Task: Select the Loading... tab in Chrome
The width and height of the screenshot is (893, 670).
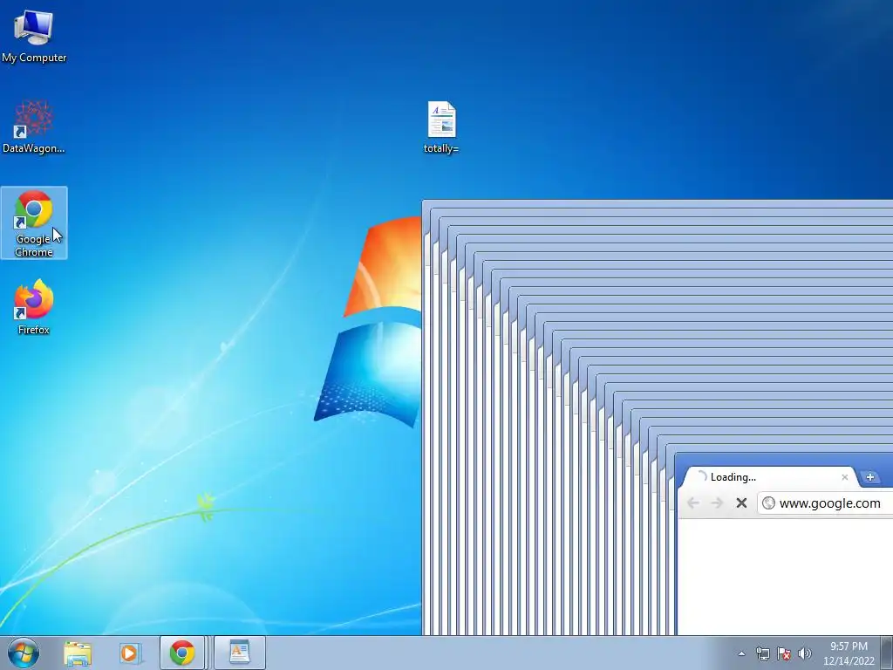Action: click(769, 477)
